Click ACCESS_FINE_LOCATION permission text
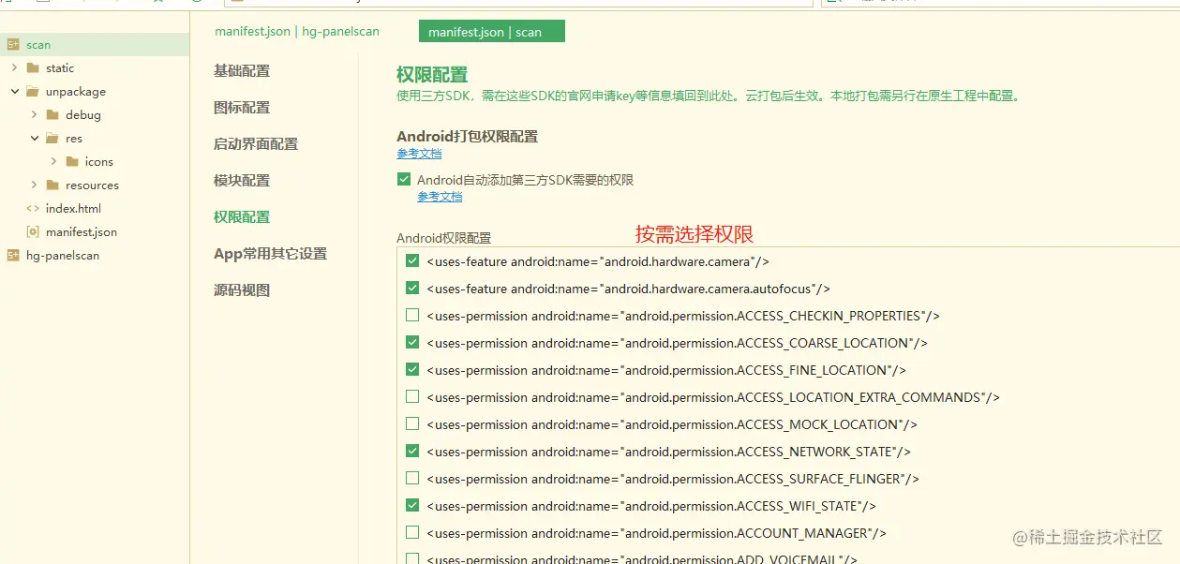Image resolution: width=1180 pixels, height=564 pixels. pyautogui.click(x=666, y=370)
